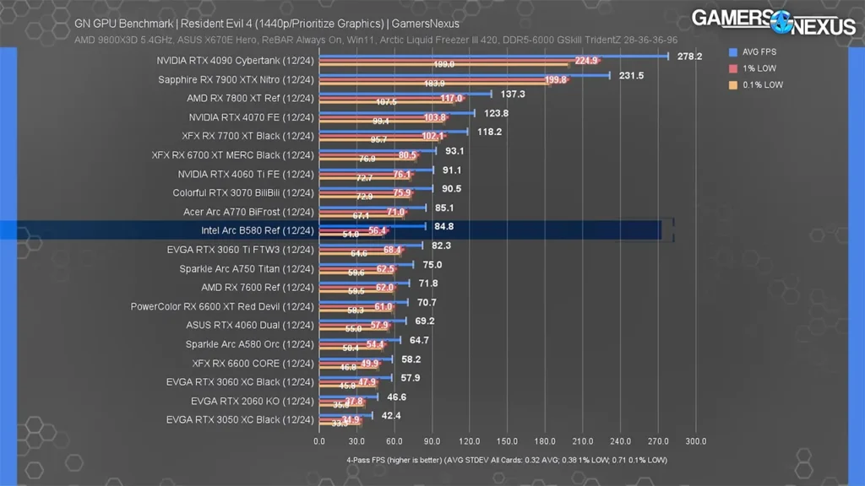Screen dimensions: 865x486
Task: Select the 'AVG FPS' legend label
Action: [x=759, y=51]
